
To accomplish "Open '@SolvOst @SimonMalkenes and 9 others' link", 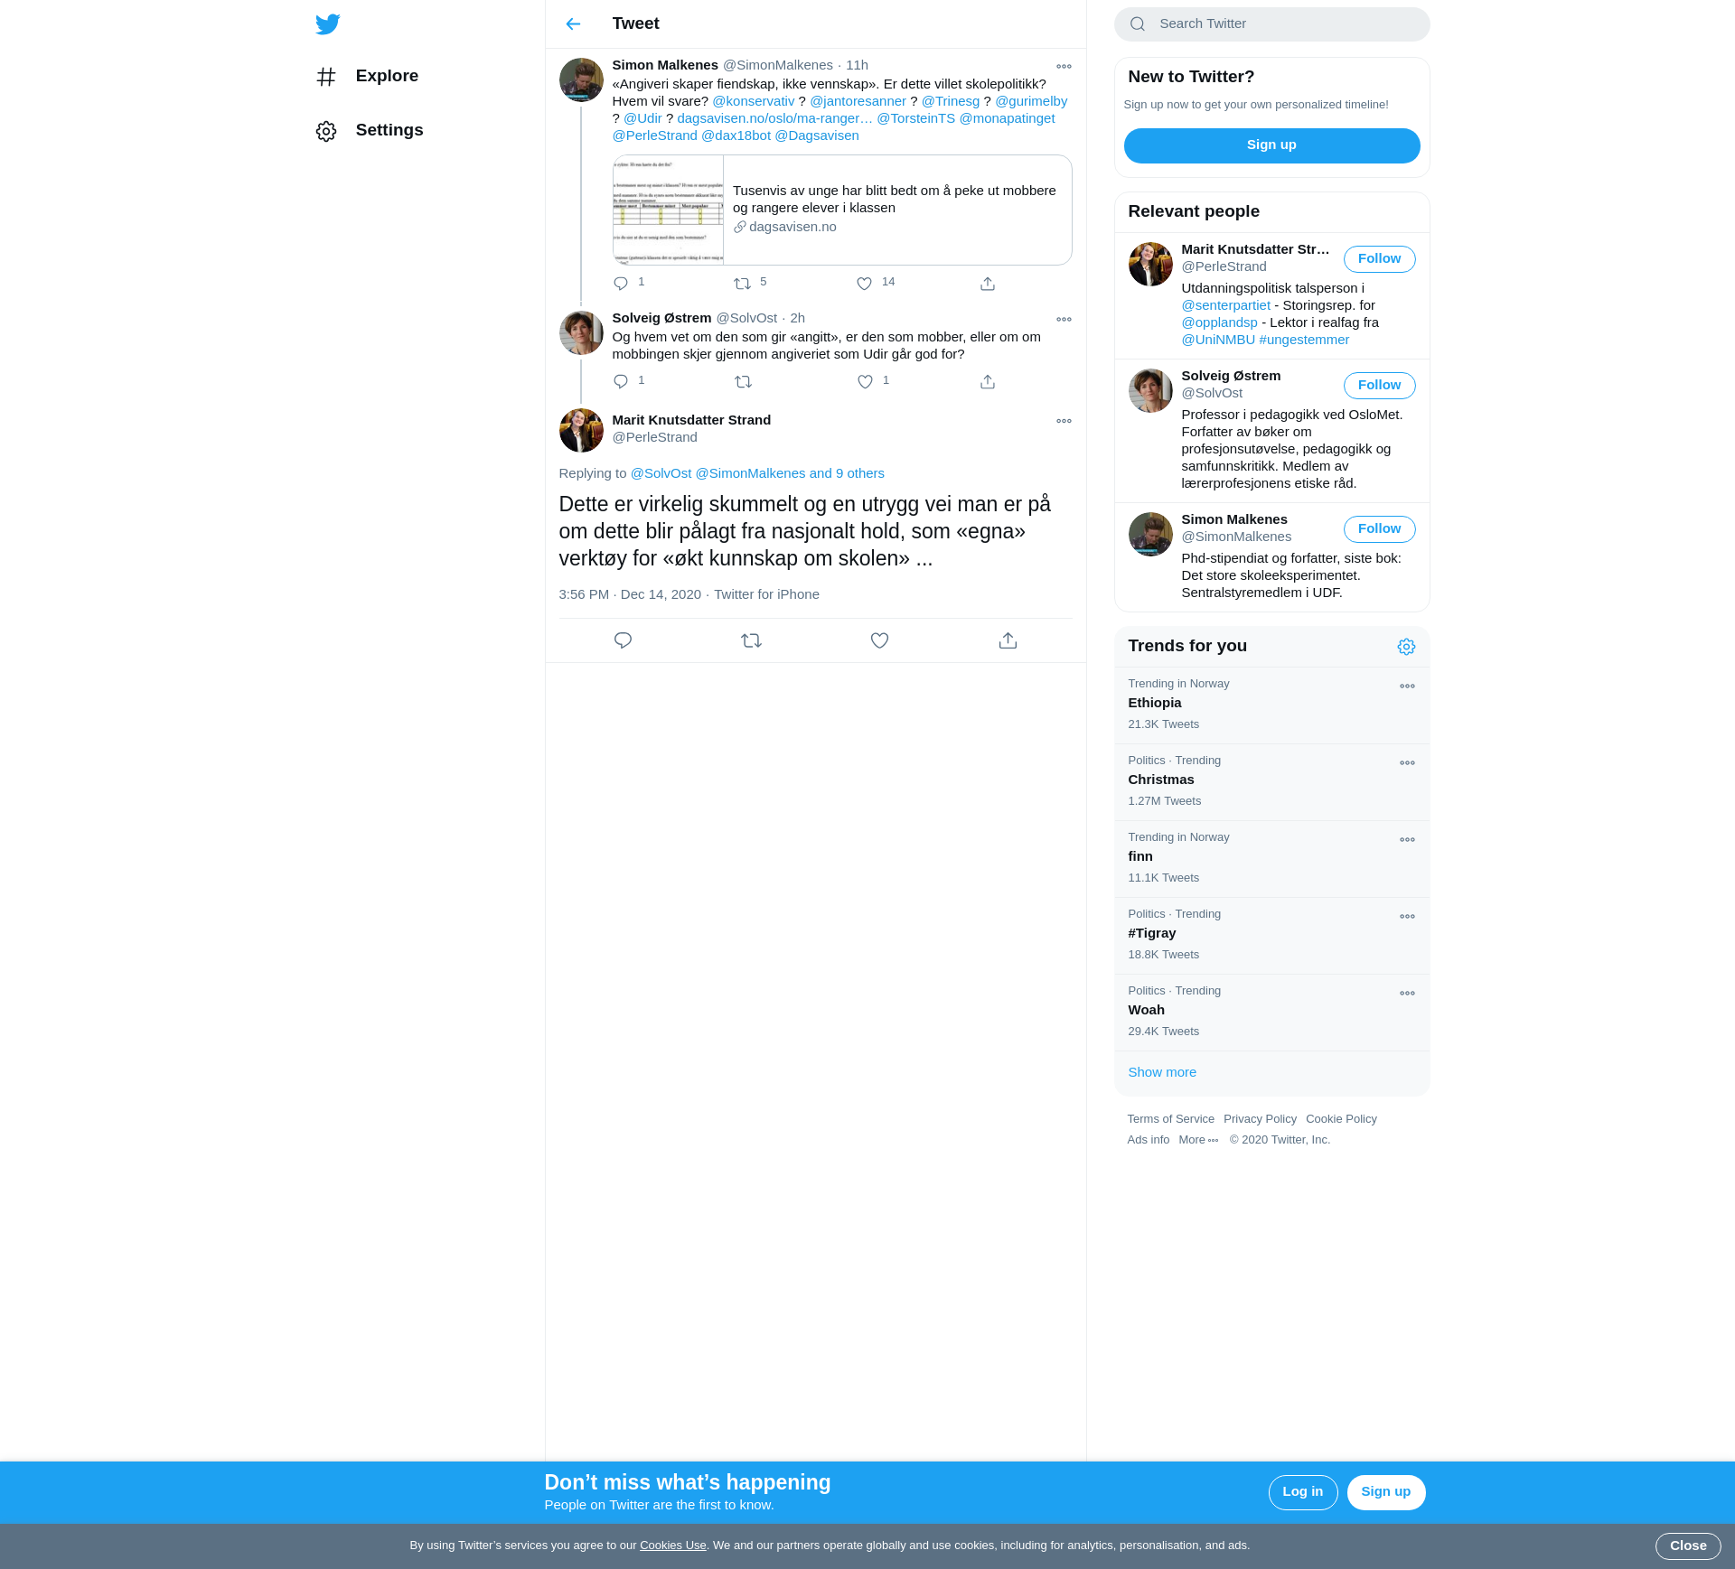I will click(757, 473).
